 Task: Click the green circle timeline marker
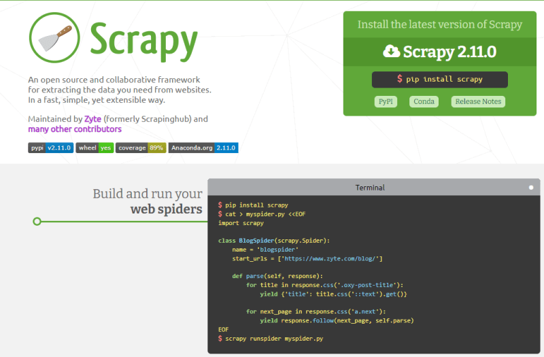37,222
